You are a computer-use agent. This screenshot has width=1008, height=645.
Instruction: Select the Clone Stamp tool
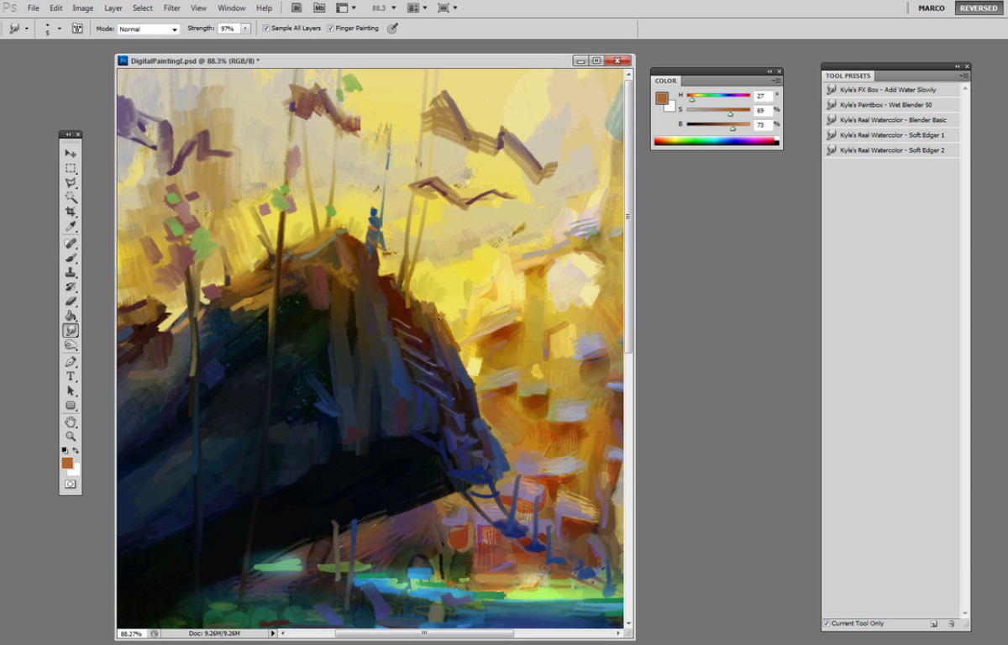click(x=71, y=272)
